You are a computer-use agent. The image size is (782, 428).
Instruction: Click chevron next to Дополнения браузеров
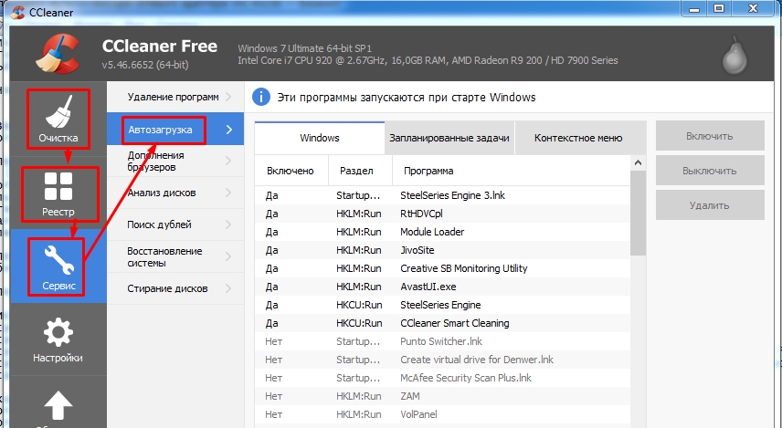[x=229, y=161]
